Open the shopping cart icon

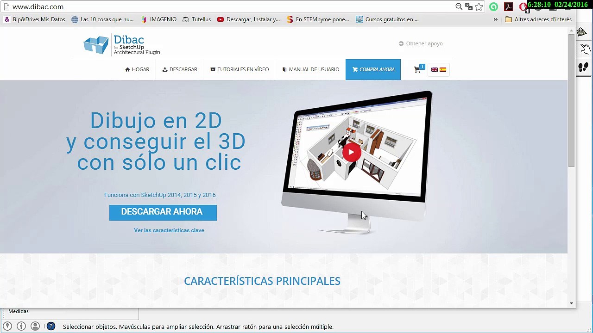point(418,69)
